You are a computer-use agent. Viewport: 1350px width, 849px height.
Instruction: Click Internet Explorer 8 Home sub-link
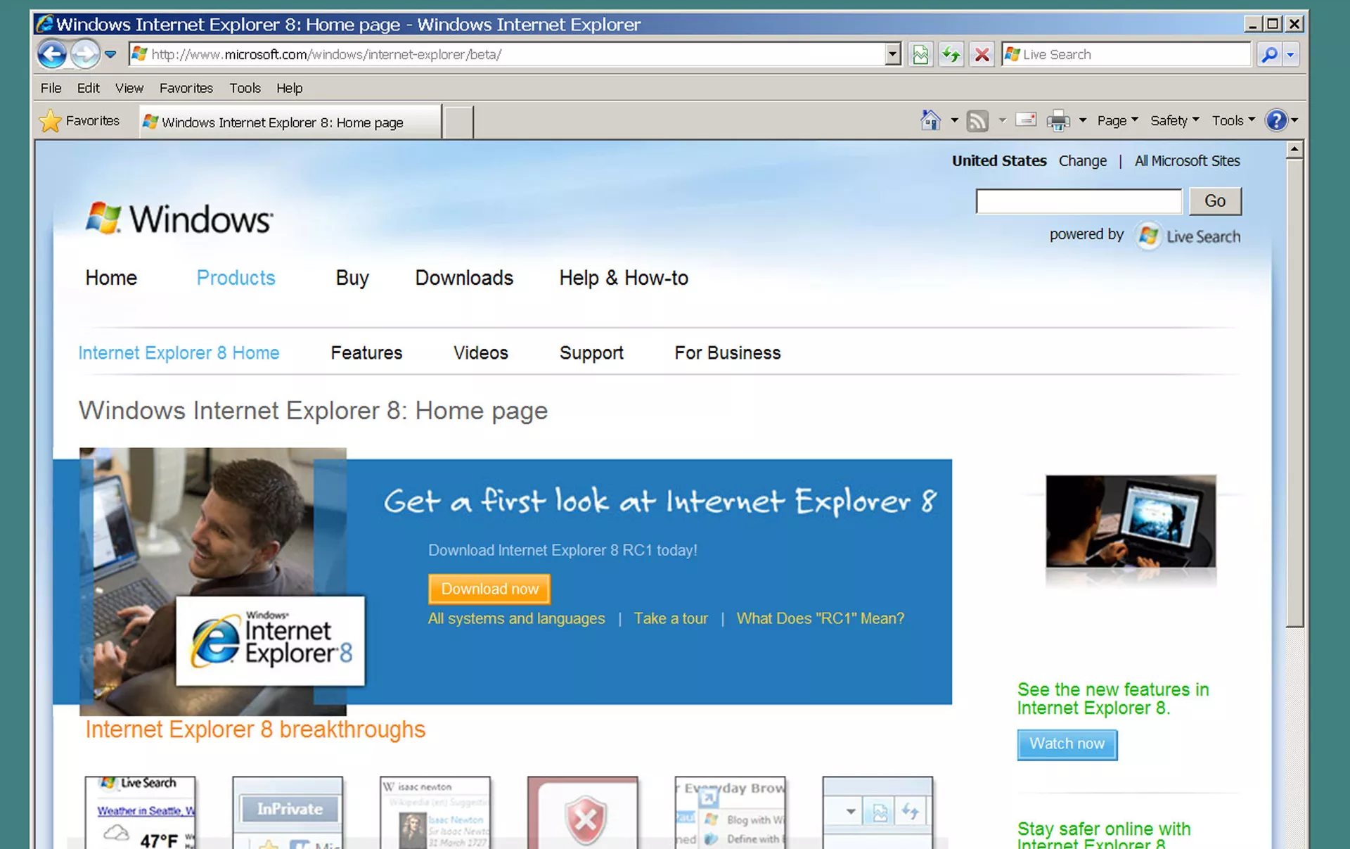(179, 353)
